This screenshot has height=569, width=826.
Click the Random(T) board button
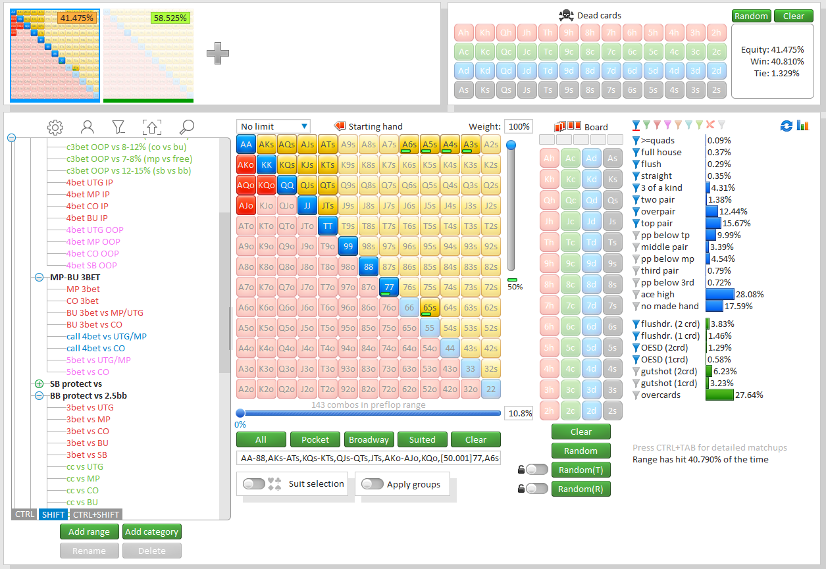tap(581, 470)
